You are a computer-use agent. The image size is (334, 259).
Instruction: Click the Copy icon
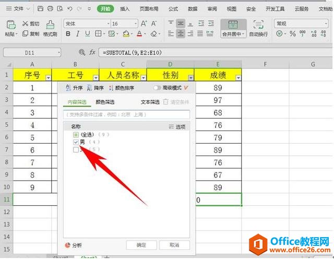click(25, 33)
